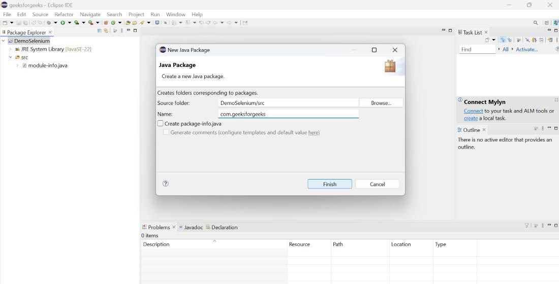Click Link with Editor in Package Explorer
This screenshot has width=559, height=284.
coord(106,30)
